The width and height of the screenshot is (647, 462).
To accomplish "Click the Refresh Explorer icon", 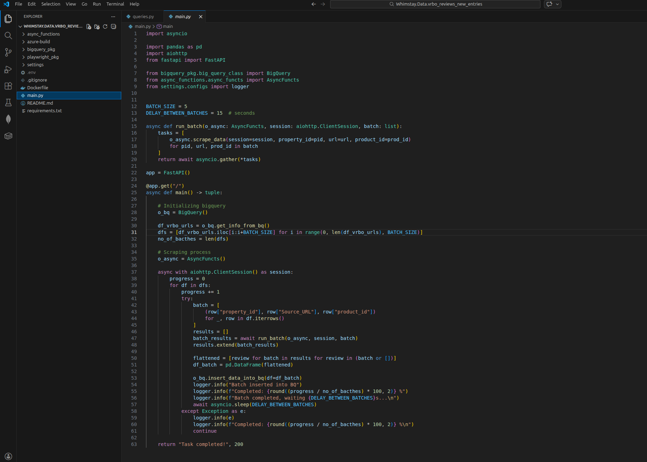I will pos(105,26).
